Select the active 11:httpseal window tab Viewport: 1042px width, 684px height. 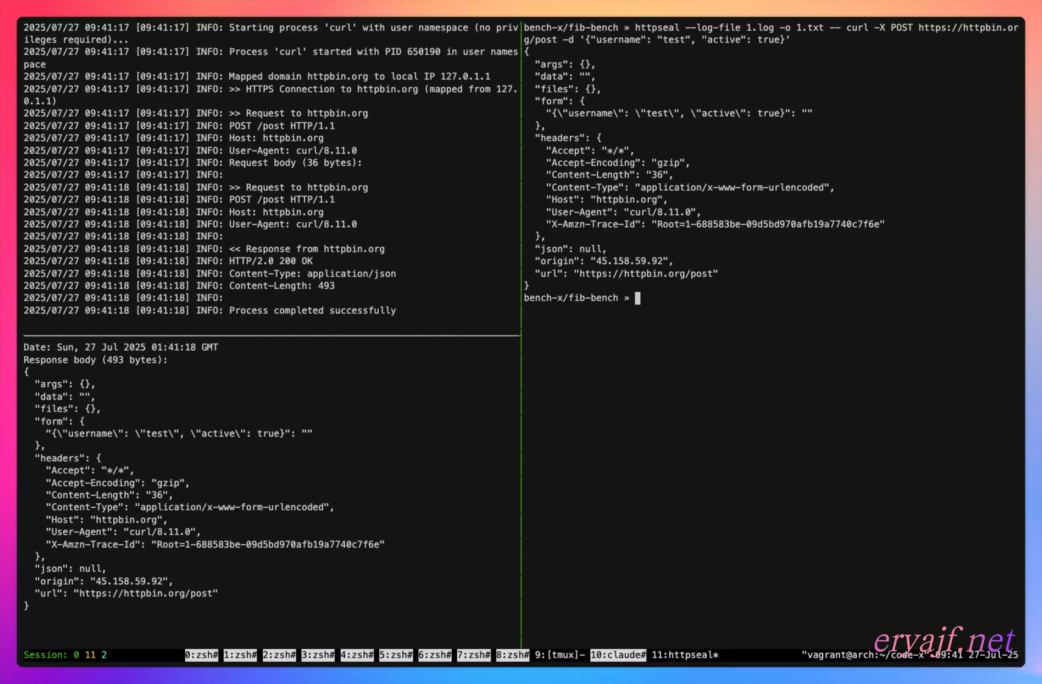tap(685, 655)
